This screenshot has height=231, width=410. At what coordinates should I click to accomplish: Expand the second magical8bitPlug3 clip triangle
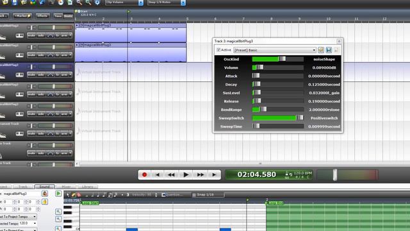click(x=77, y=45)
